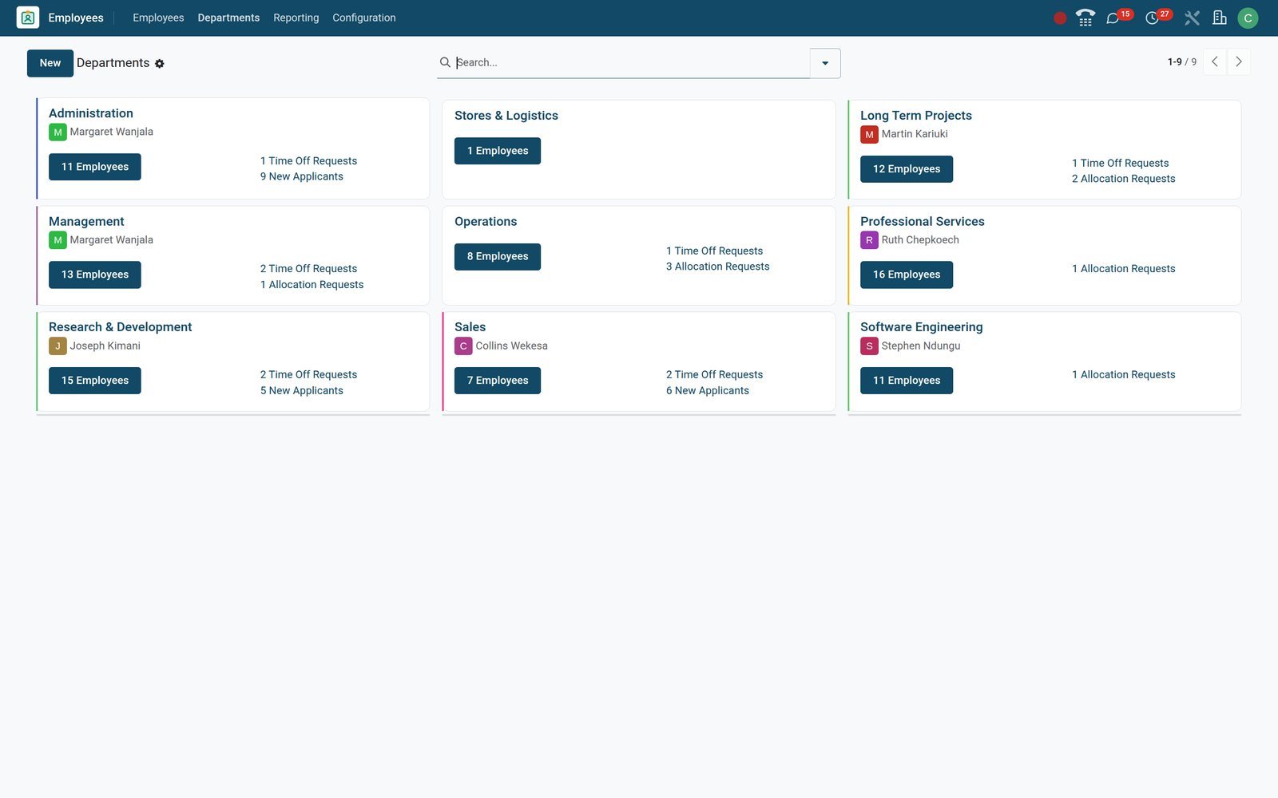Click Martin Kariuki's avatar icon

coord(869,135)
